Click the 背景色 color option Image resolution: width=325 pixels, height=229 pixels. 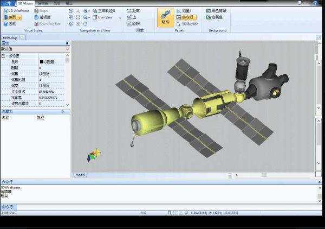click(x=216, y=17)
